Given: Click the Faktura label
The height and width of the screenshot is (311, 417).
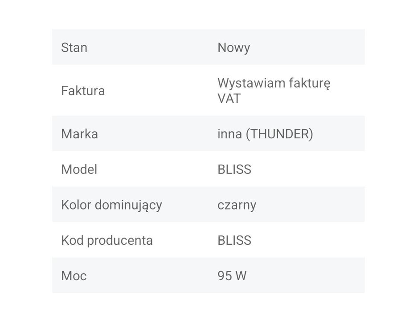Looking at the screenshot, I should coord(83,91).
